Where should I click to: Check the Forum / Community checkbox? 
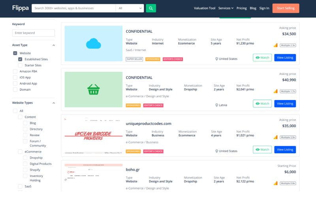click(x=25, y=141)
